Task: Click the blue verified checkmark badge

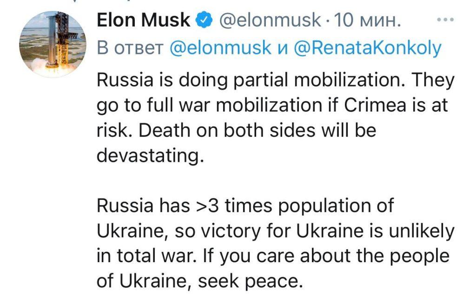Action: [x=204, y=20]
